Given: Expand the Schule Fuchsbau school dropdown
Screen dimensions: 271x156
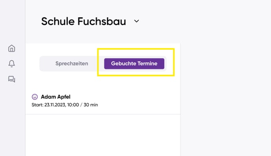Looking at the screenshot, I should pyautogui.click(x=137, y=21).
